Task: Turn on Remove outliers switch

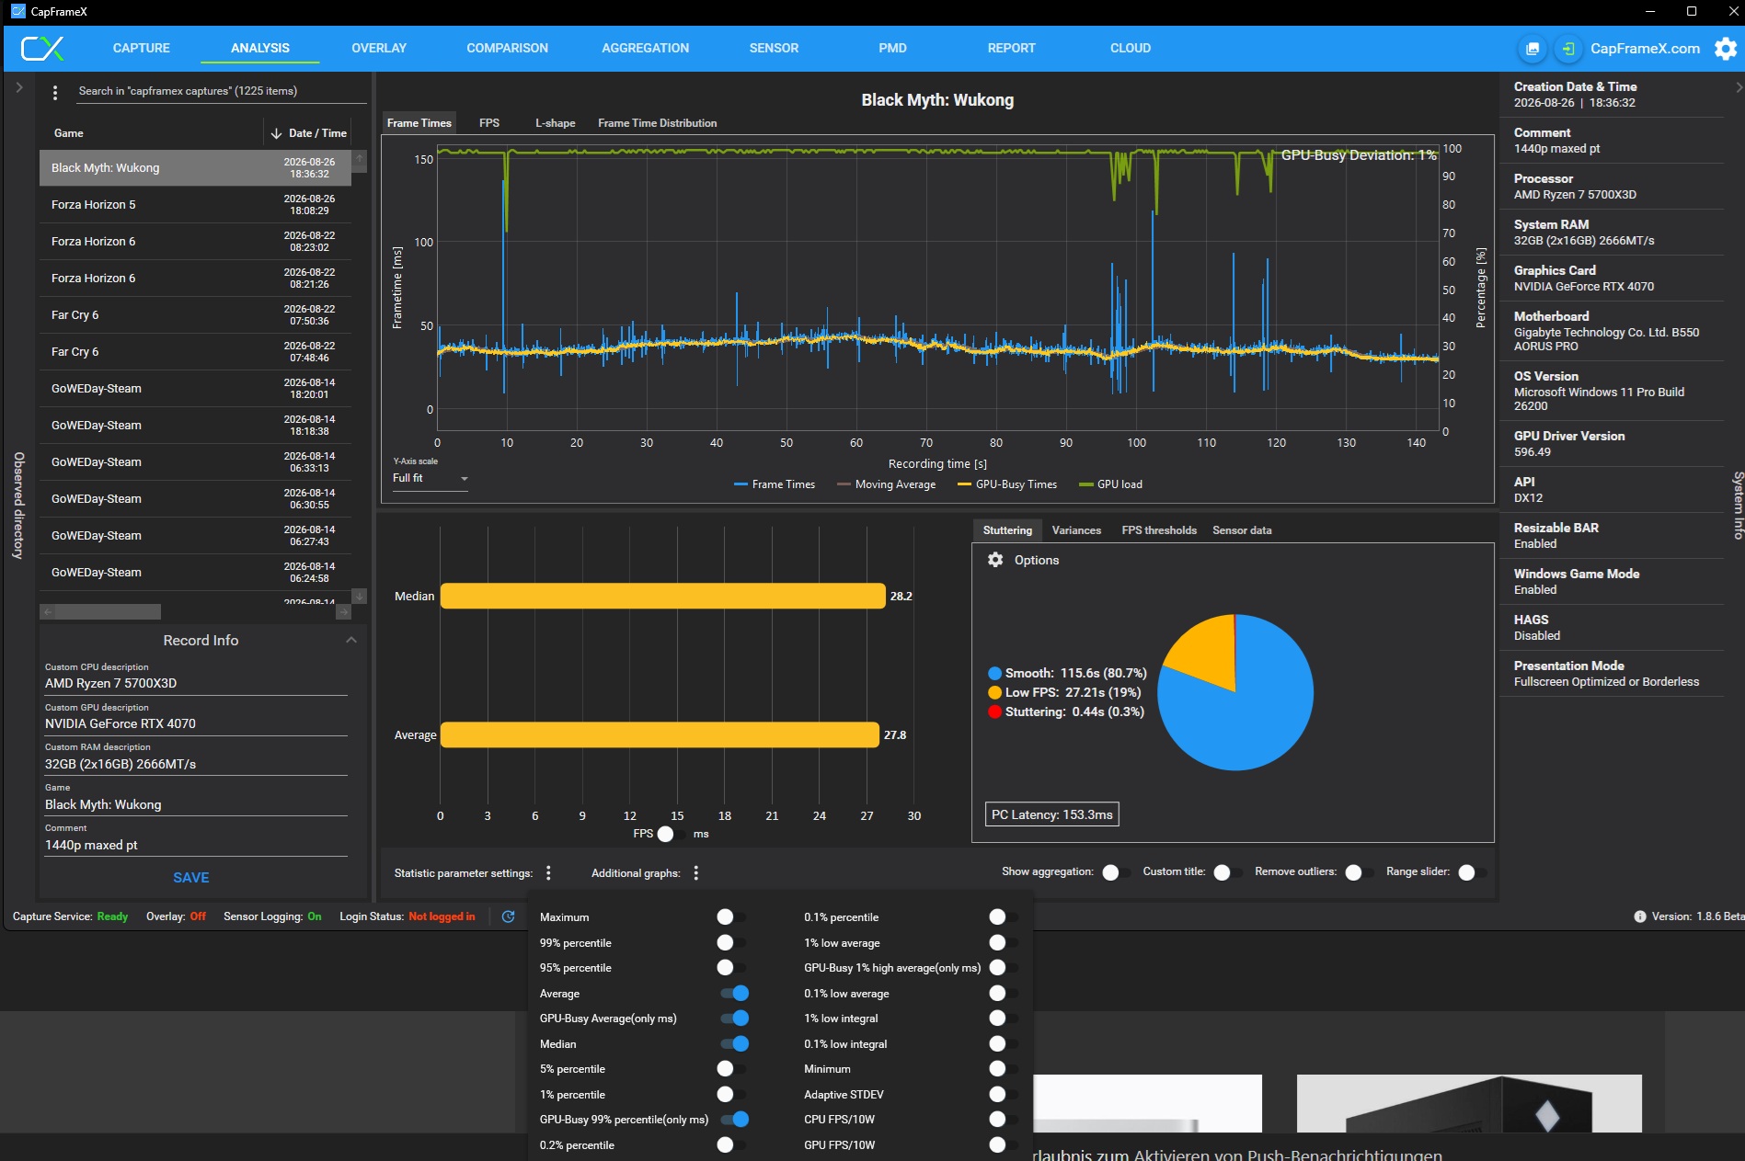Action: (x=1359, y=872)
